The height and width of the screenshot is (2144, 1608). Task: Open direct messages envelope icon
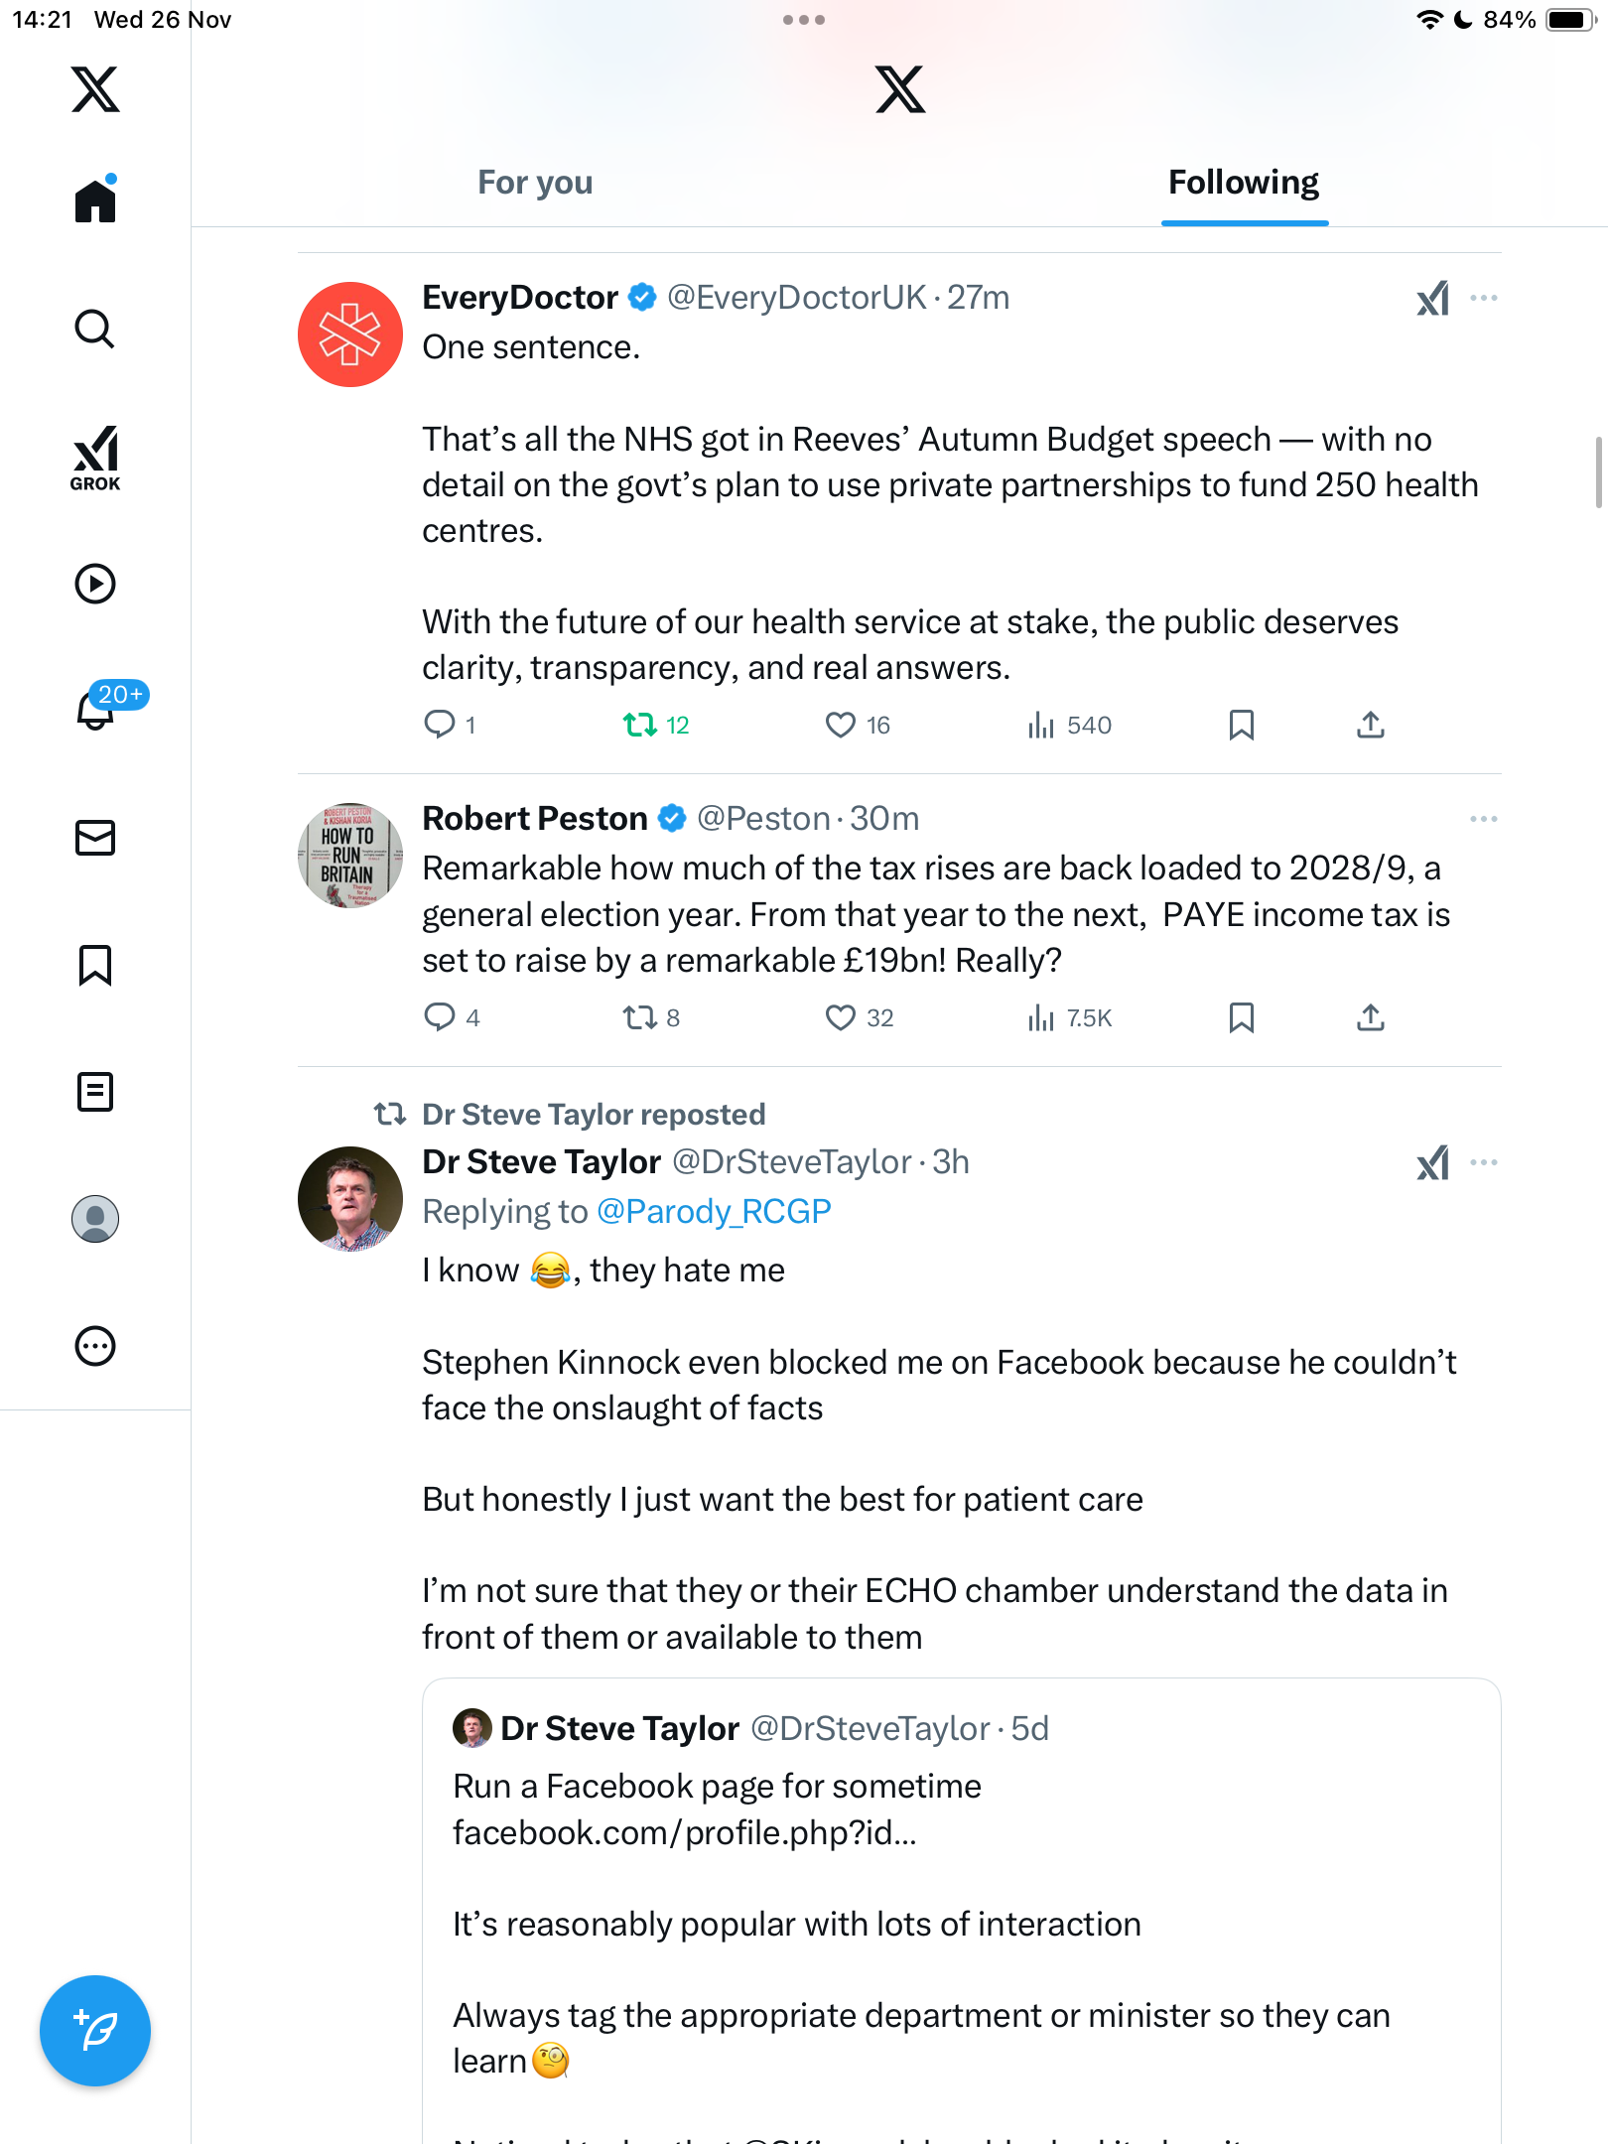tap(95, 838)
